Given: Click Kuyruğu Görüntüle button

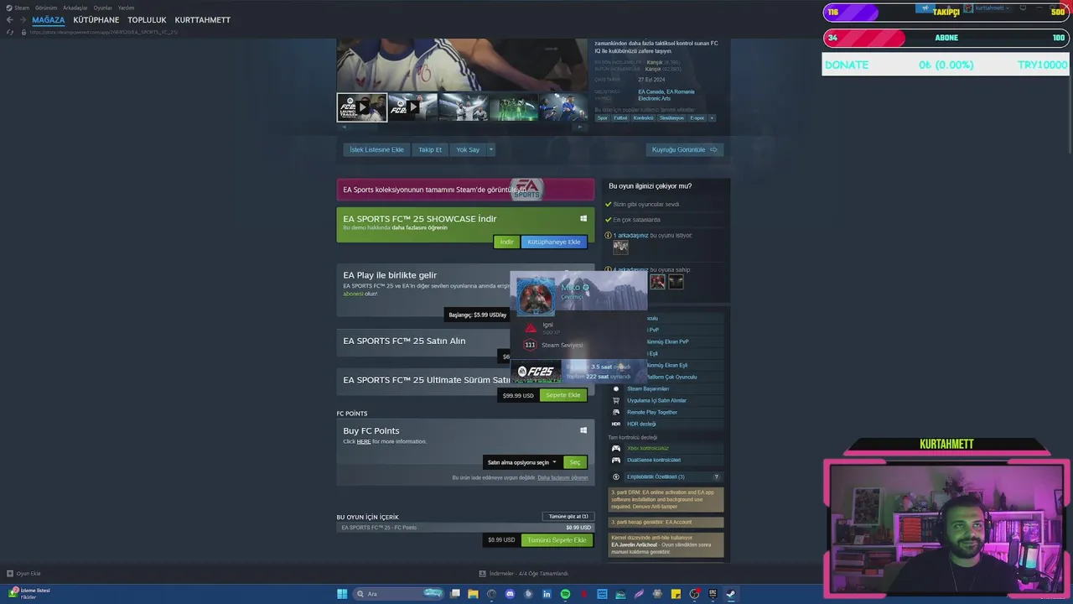Looking at the screenshot, I should (684, 149).
